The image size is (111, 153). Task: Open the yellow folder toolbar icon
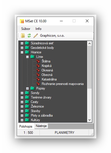pyautogui.click(x=23, y=36)
